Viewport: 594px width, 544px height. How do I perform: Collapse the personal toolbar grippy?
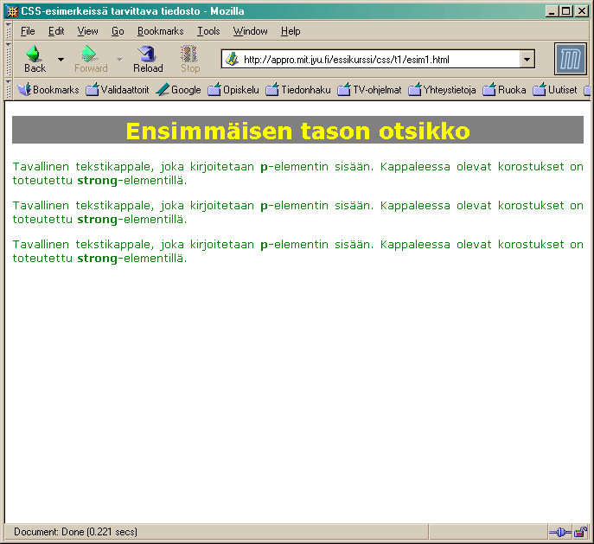[x=9, y=90]
